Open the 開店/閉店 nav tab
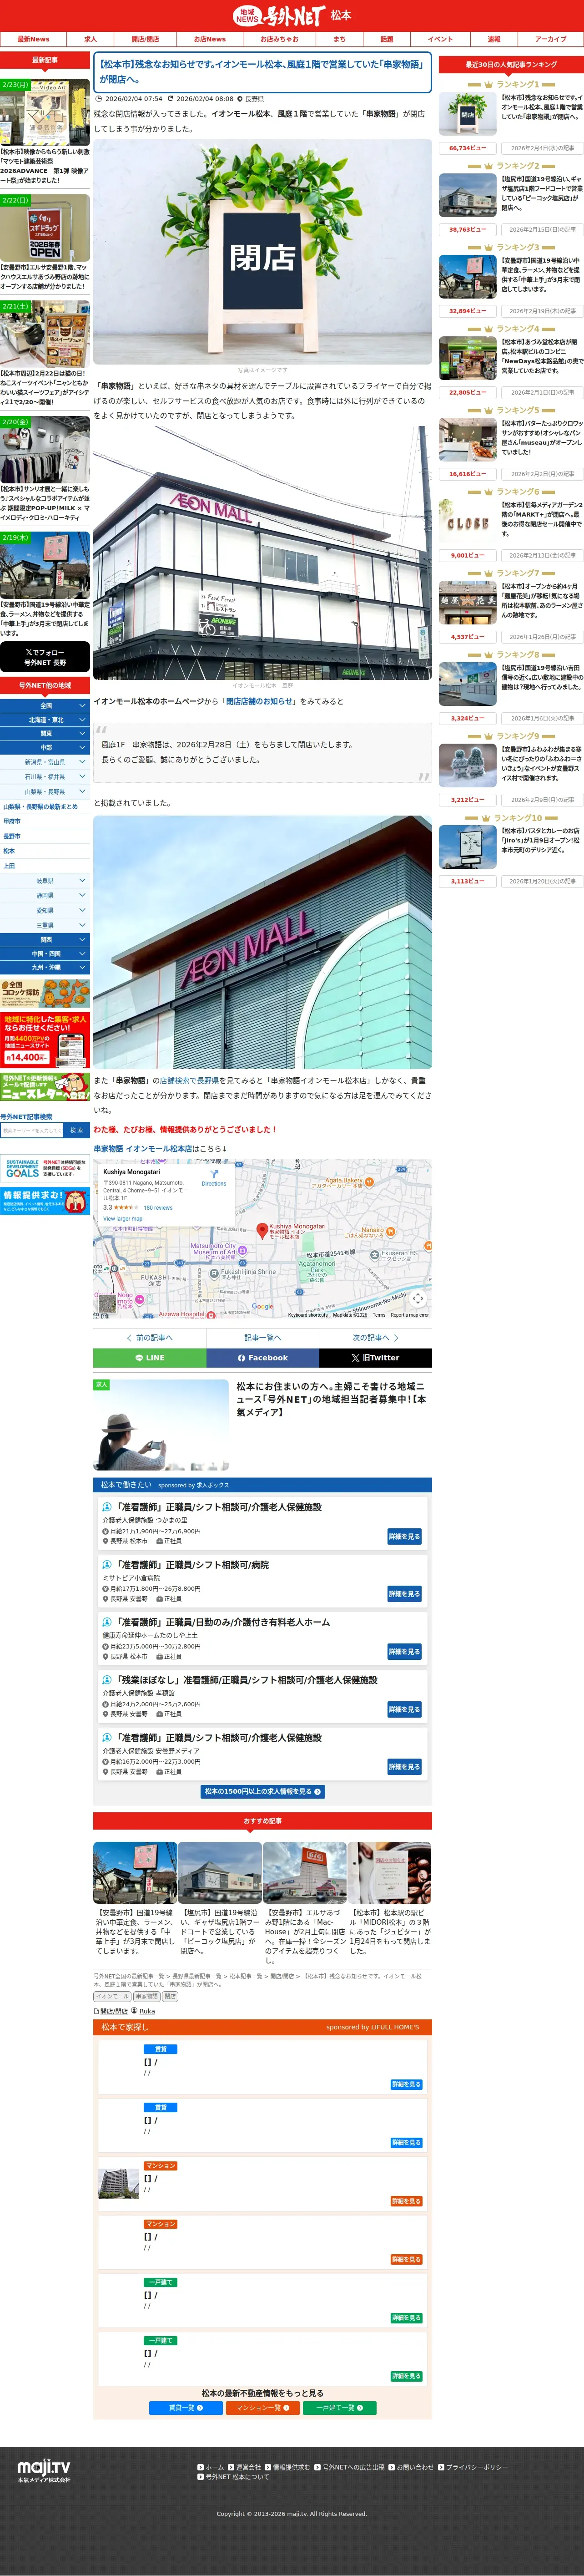 coord(145,39)
